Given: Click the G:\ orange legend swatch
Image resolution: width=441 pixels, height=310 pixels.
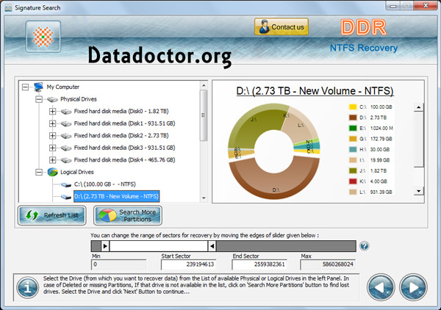Looking at the screenshot, I should click(353, 139).
